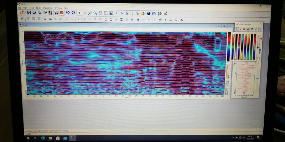Click the Open file folder icon

point(22,13)
